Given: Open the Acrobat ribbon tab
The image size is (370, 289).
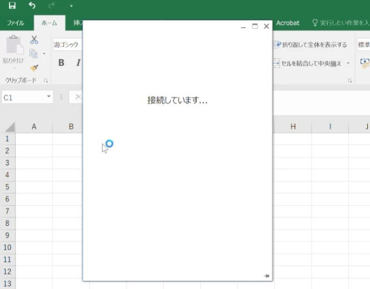Looking at the screenshot, I should tap(288, 23).
